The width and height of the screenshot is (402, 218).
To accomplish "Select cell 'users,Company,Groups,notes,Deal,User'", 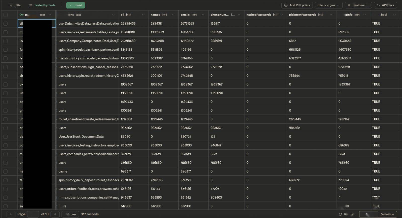I will click(87, 41).
